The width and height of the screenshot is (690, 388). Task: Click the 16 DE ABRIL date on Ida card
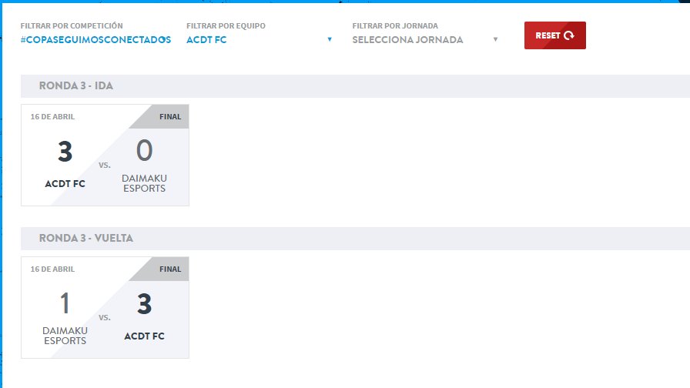click(52, 116)
